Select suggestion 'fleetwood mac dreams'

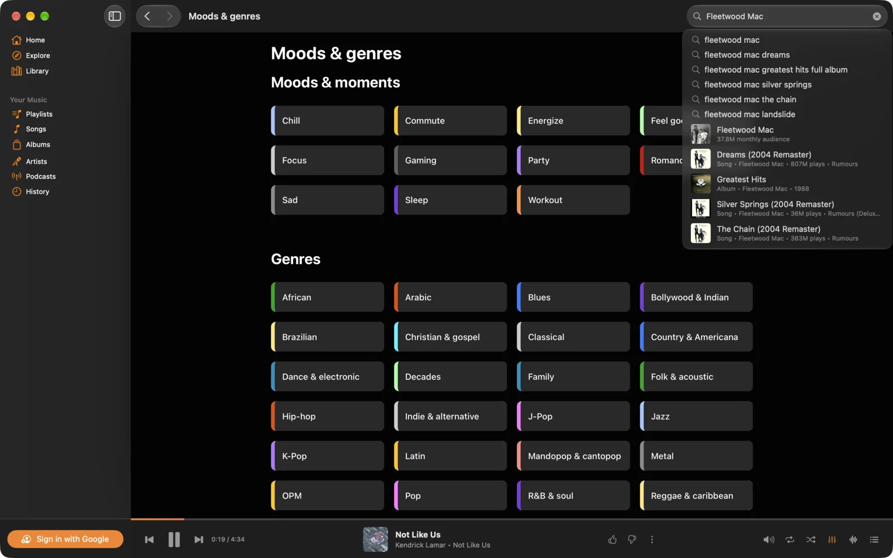click(x=787, y=55)
